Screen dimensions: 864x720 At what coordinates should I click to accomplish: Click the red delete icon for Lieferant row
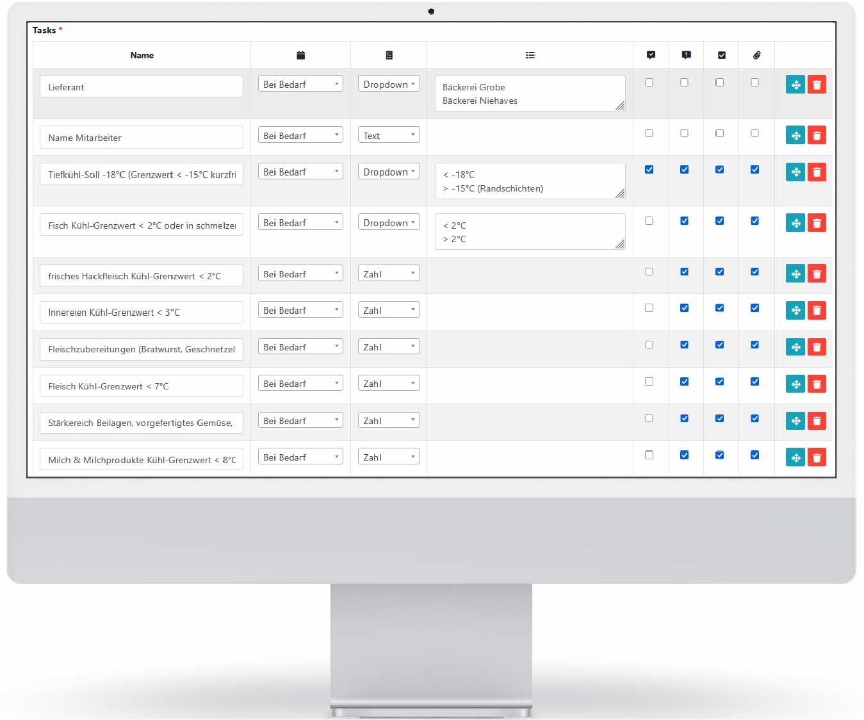(x=817, y=85)
